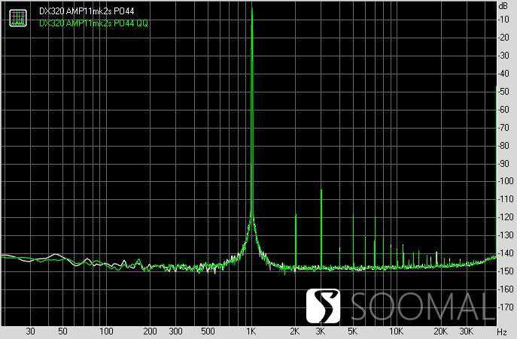Click the 2K frequency axis label

[x=295, y=331]
